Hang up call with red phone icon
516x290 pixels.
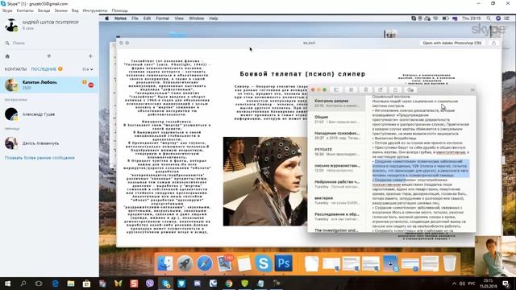tap(91, 85)
